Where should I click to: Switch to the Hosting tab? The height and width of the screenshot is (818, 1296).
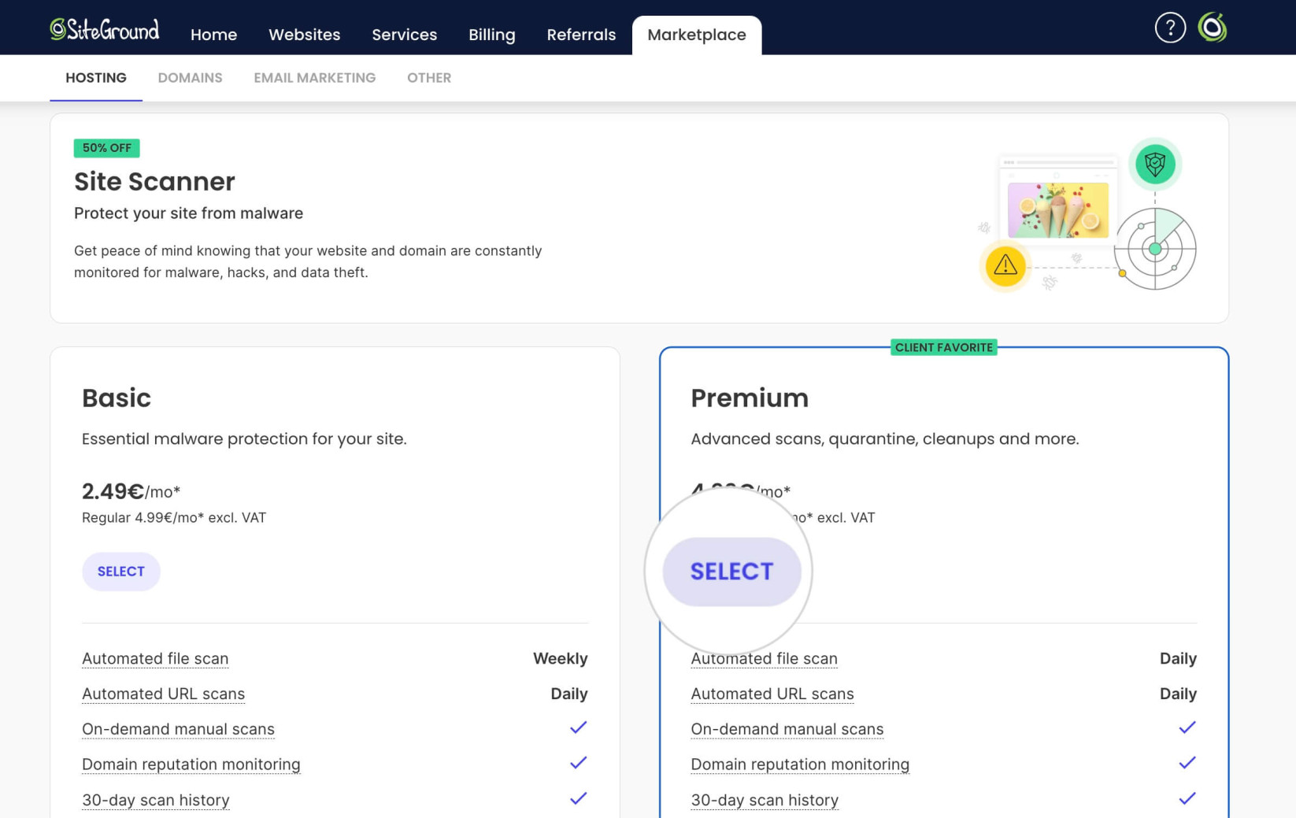(x=96, y=78)
